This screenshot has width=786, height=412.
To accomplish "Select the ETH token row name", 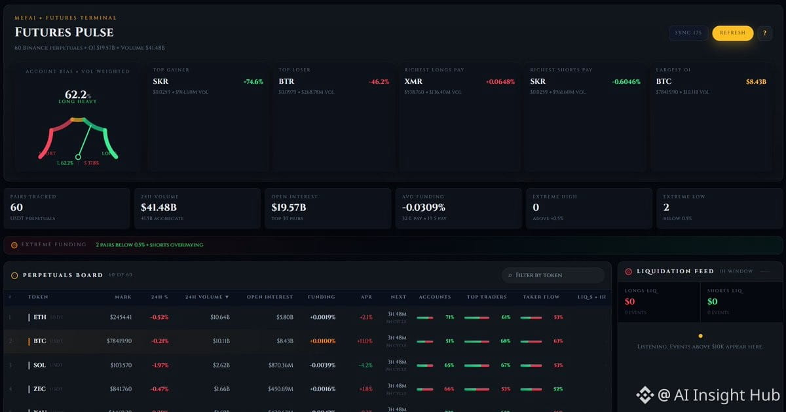I will tap(39, 317).
